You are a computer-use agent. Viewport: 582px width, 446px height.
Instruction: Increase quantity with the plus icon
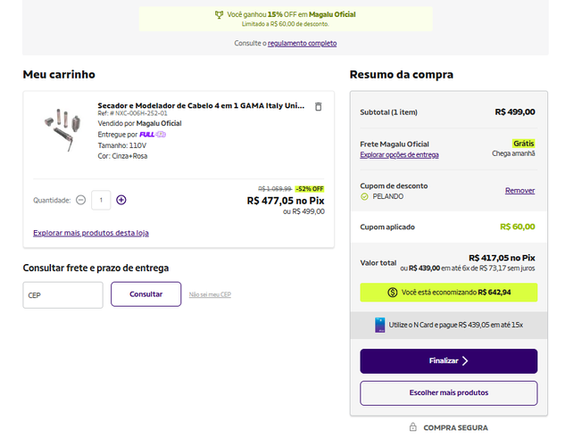[x=121, y=200]
